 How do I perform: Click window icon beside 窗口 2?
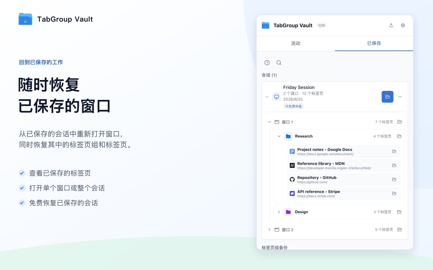pyautogui.click(x=277, y=230)
